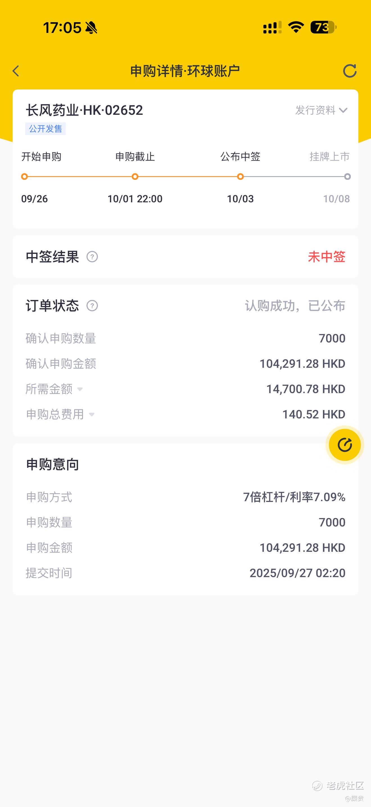Expand the 发行资料 dropdown
This screenshot has width=371, height=807.
(321, 110)
